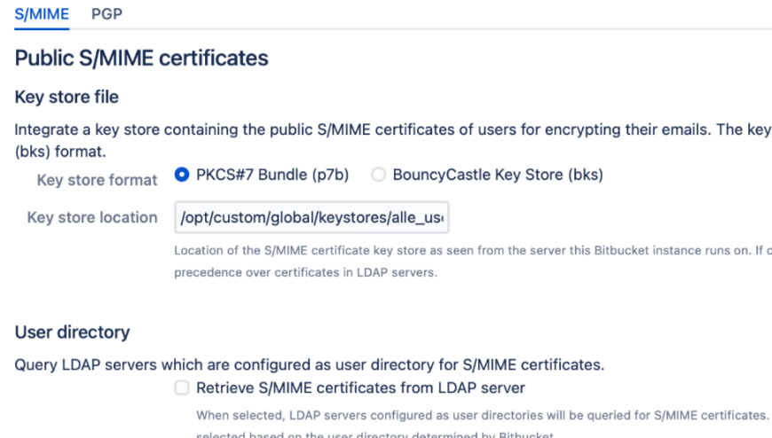Click the Key store location input field
Screen dimensions: 772x438
pyautogui.click(x=312, y=217)
